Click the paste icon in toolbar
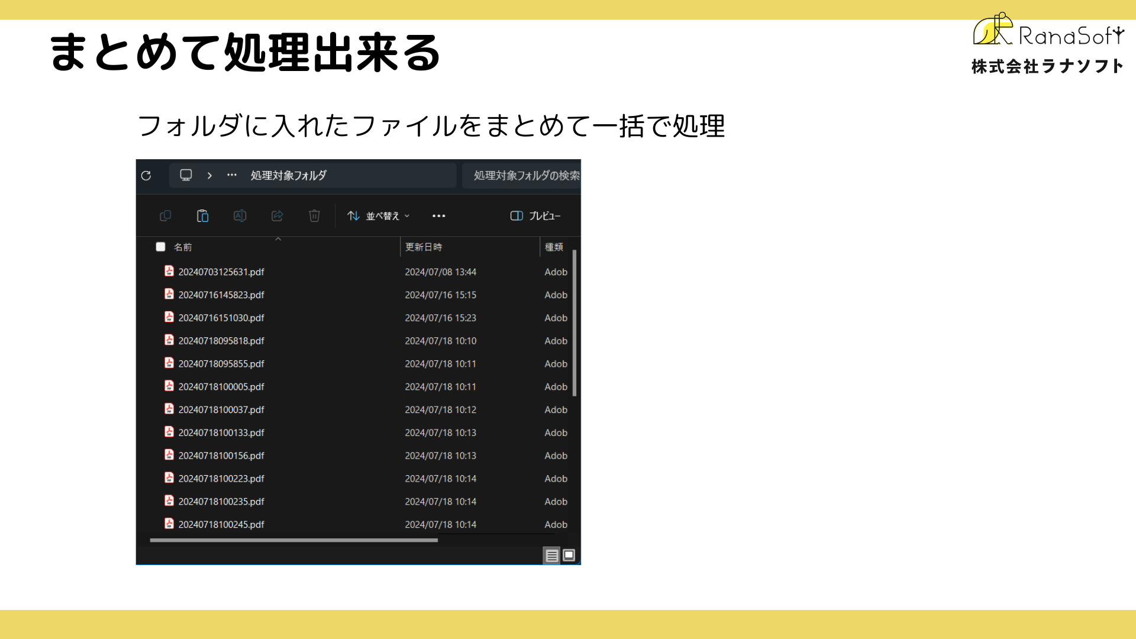1136x639 pixels. (x=202, y=216)
